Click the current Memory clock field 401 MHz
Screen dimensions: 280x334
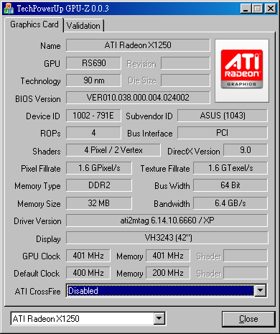168,256
